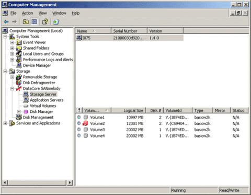
Task: Expand the Local Users and Groups node
Action: coord(12,54)
